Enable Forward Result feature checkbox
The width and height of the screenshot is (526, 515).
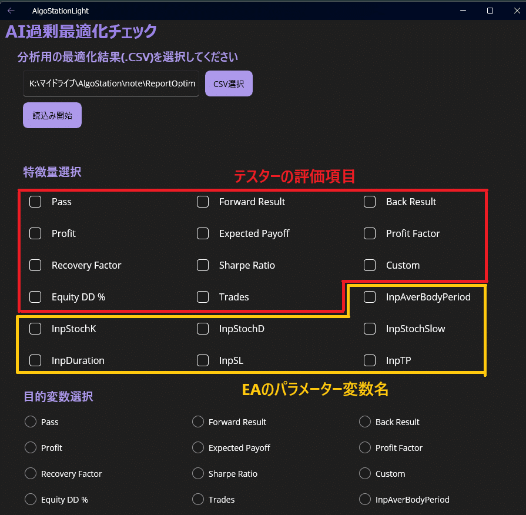click(203, 202)
